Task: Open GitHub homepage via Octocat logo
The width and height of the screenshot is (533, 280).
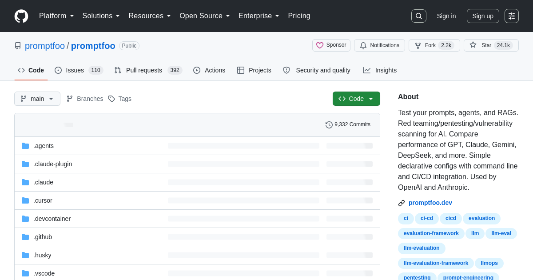Action: [21, 16]
